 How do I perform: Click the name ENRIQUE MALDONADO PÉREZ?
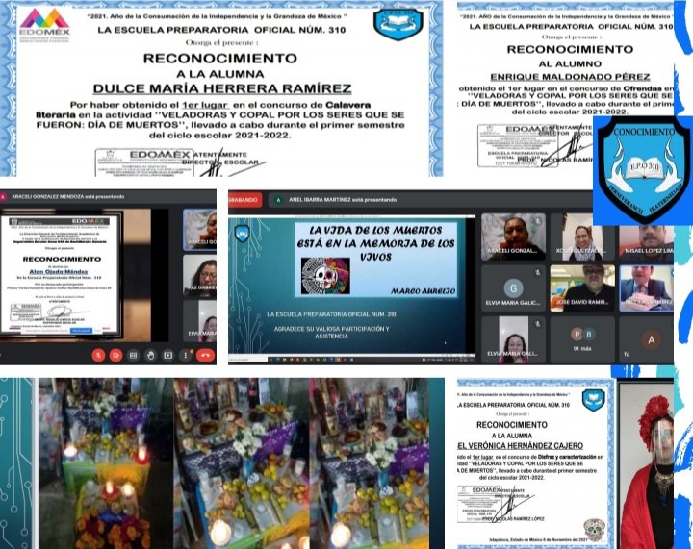(570, 77)
